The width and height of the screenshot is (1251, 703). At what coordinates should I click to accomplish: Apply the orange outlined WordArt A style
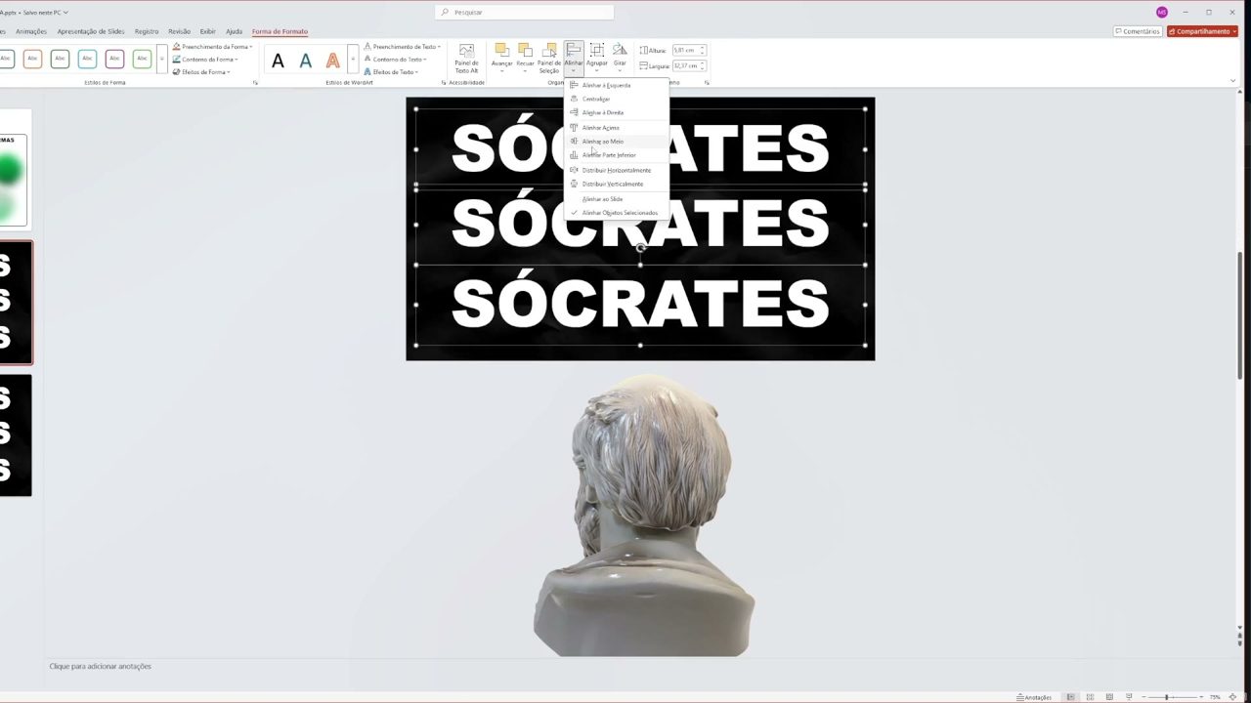click(x=332, y=61)
